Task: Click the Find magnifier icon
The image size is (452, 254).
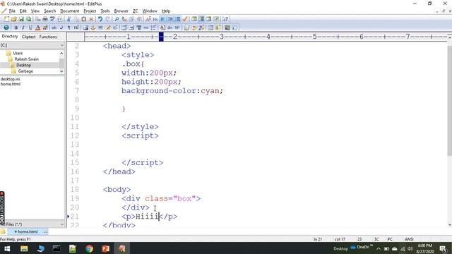Action: 117,19
